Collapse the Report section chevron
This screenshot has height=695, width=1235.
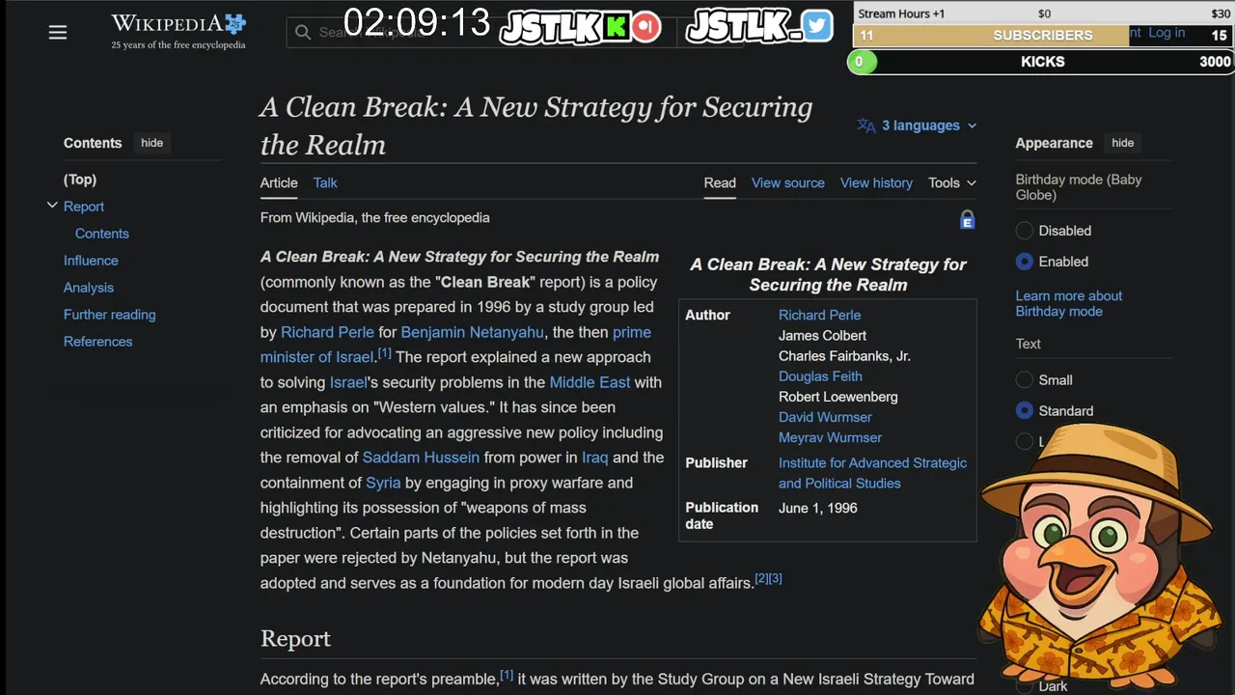[52, 206]
